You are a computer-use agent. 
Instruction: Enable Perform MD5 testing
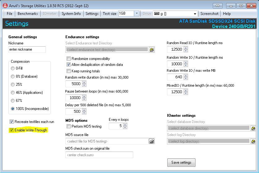click(x=68, y=126)
